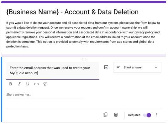Open the Short answer question type dropdown
The height and width of the screenshot is (124, 168).
coord(137,67)
